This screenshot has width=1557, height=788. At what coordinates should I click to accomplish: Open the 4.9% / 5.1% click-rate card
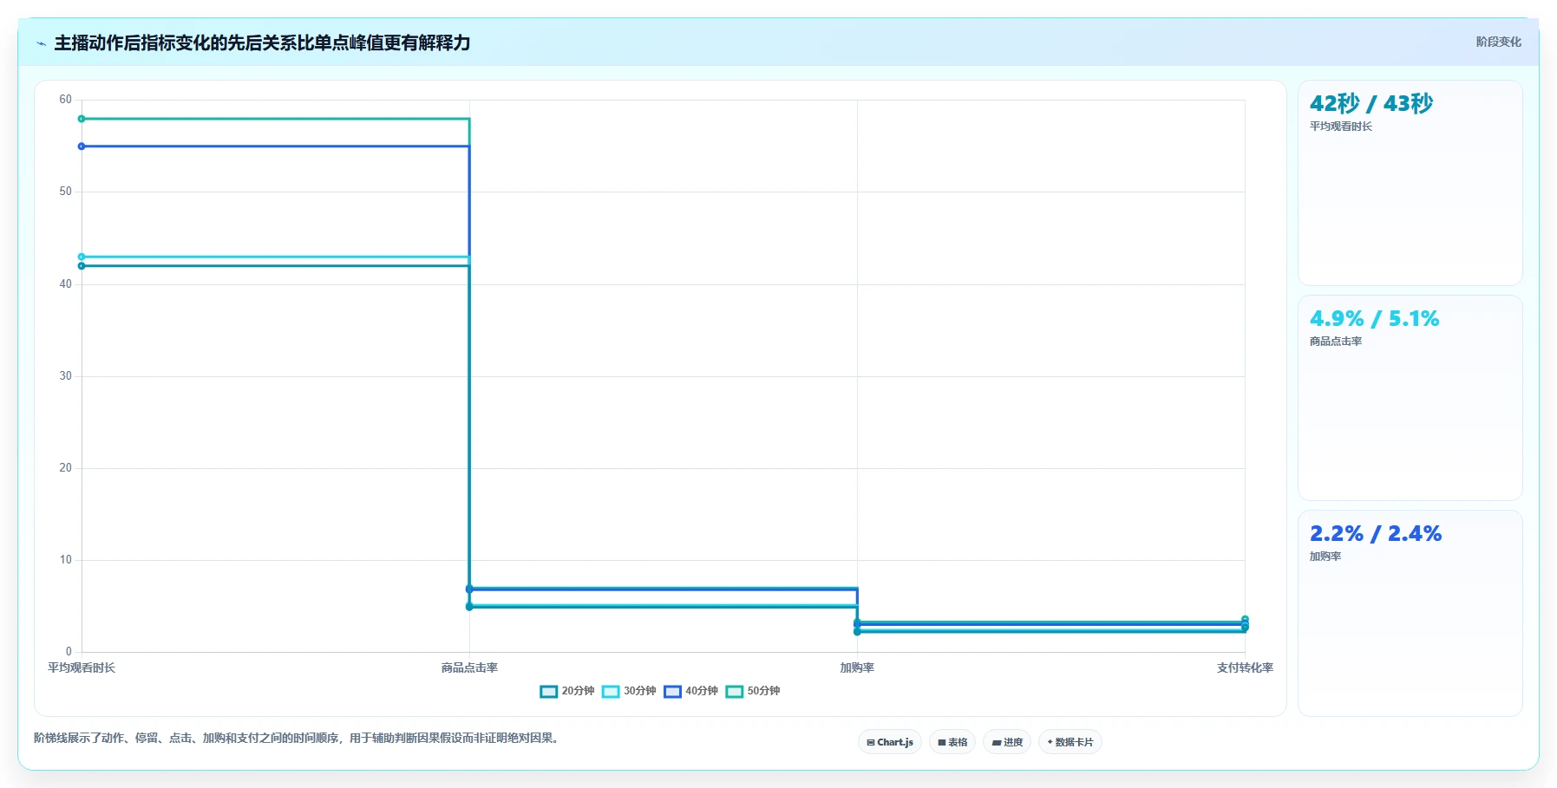point(1410,398)
